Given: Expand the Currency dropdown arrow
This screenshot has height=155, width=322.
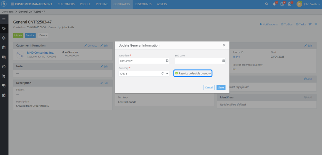Looking at the screenshot, I should [x=167, y=73].
